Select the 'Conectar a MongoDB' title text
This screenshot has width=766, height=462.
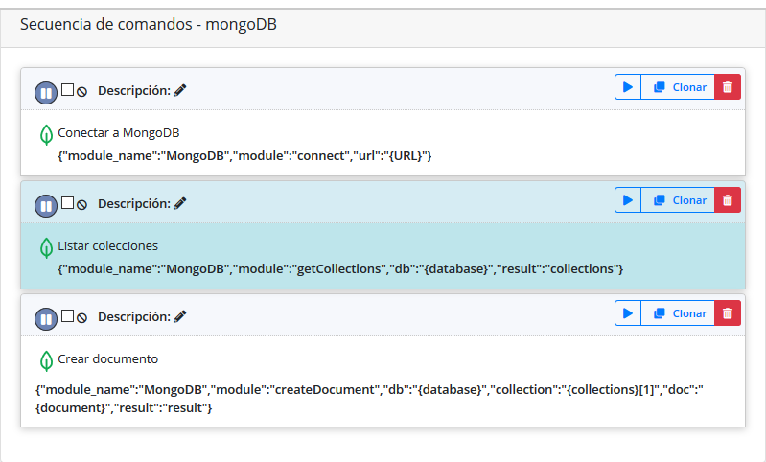click(119, 133)
